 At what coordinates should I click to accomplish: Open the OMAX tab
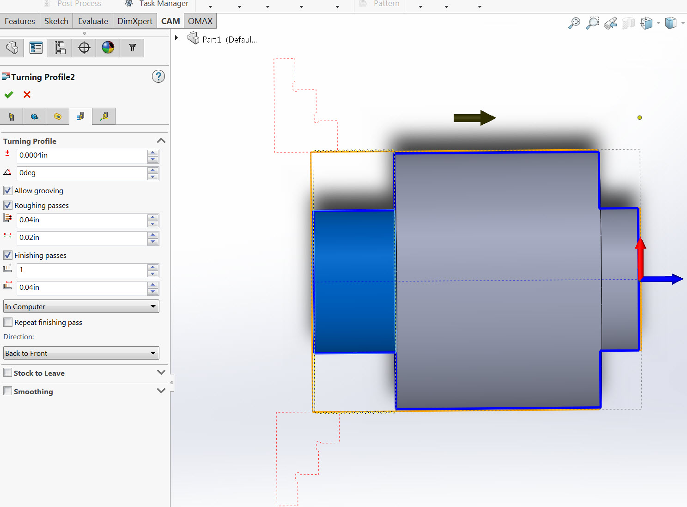coord(200,21)
